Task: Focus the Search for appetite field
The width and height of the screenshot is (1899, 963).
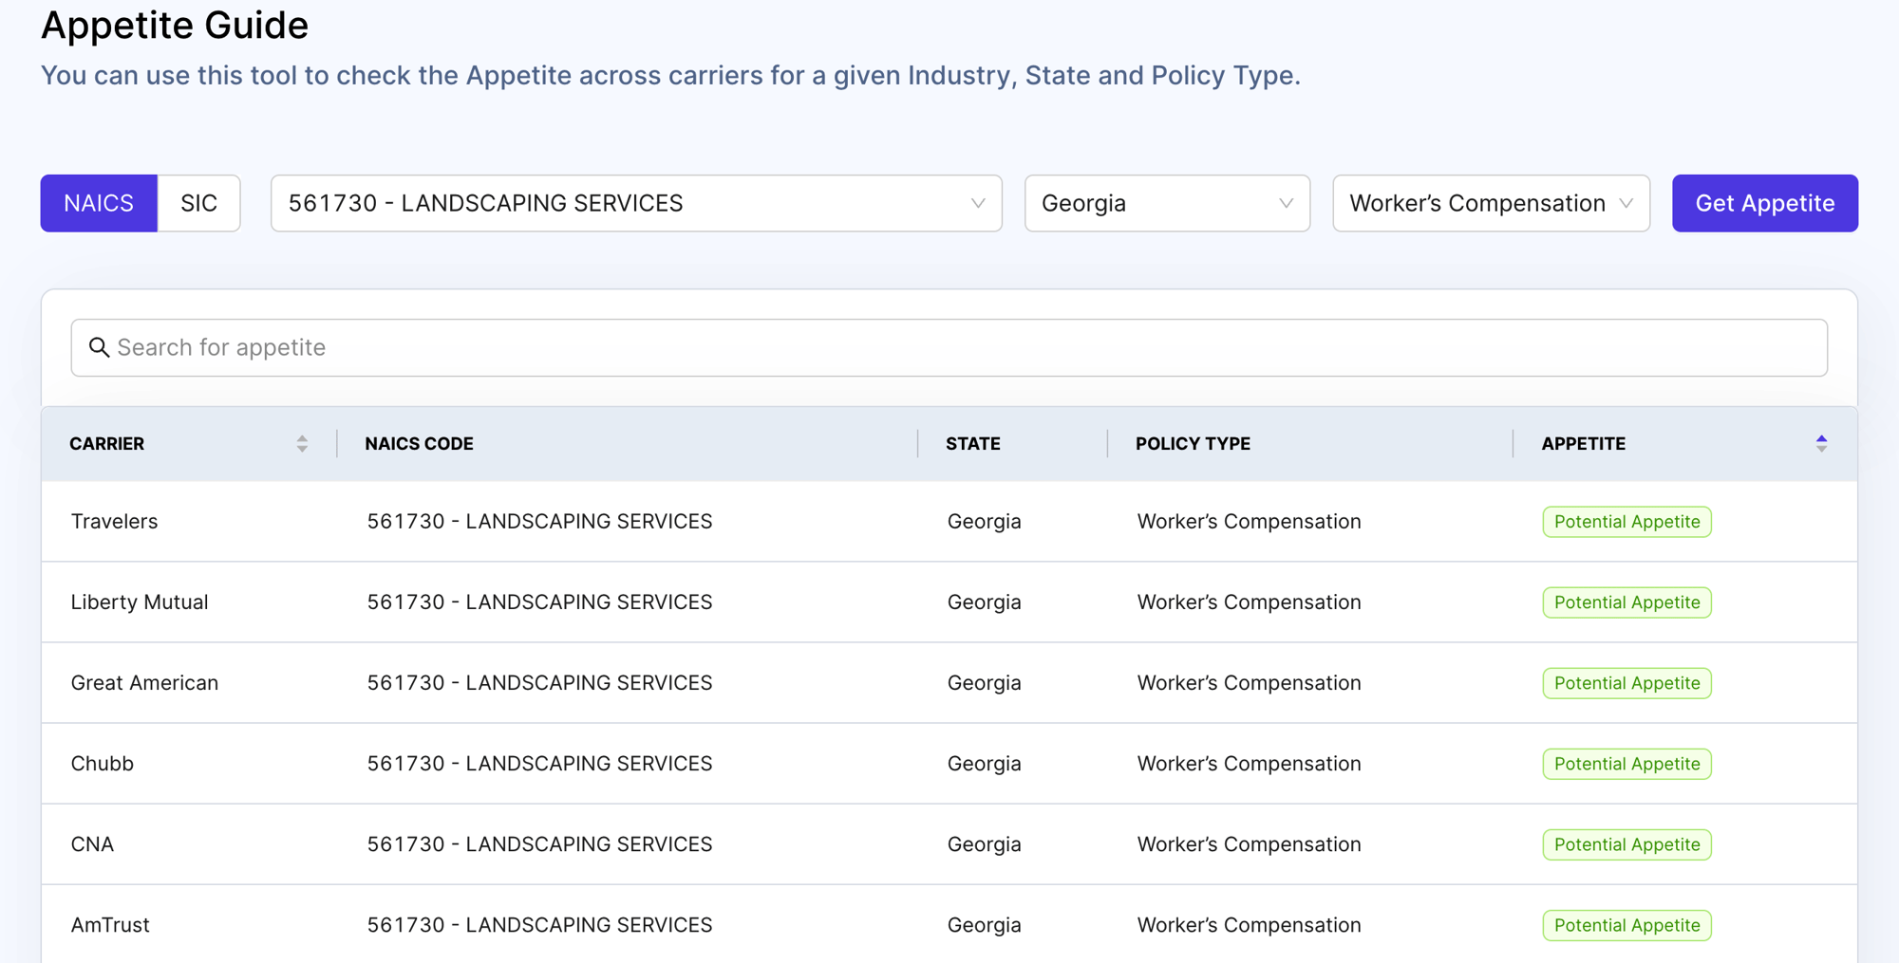Action: (x=949, y=347)
